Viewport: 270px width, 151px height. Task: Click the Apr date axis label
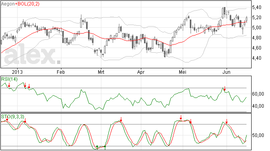(141, 72)
